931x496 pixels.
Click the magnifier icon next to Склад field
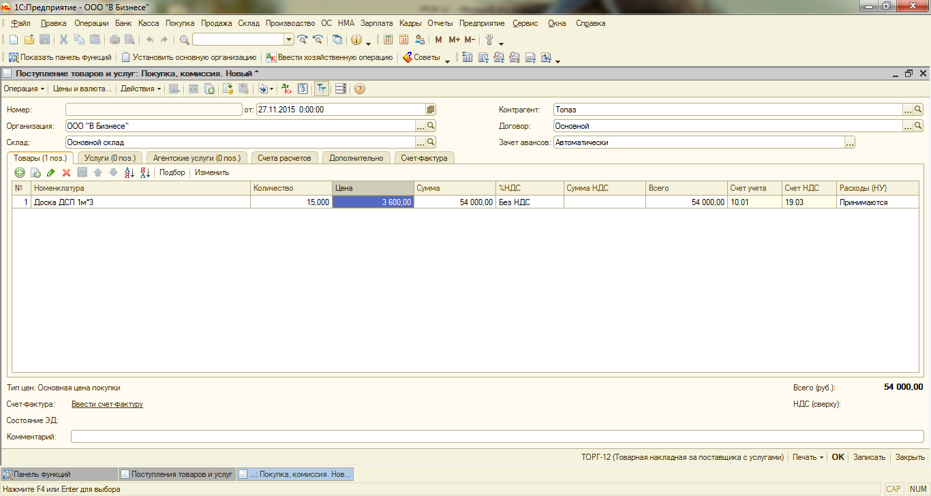click(431, 142)
